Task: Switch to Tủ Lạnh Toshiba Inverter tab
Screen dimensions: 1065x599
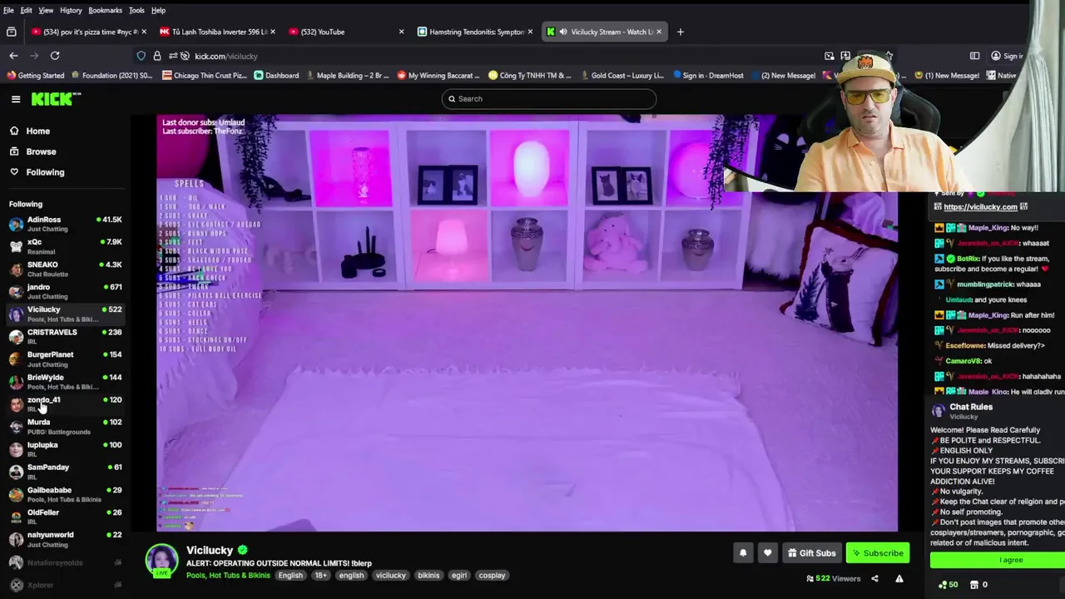Action: (x=217, y=32)
